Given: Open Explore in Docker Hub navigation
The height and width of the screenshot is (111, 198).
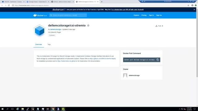Looking at the screenshot, I should pyautogui.click(x=136, y=15).
